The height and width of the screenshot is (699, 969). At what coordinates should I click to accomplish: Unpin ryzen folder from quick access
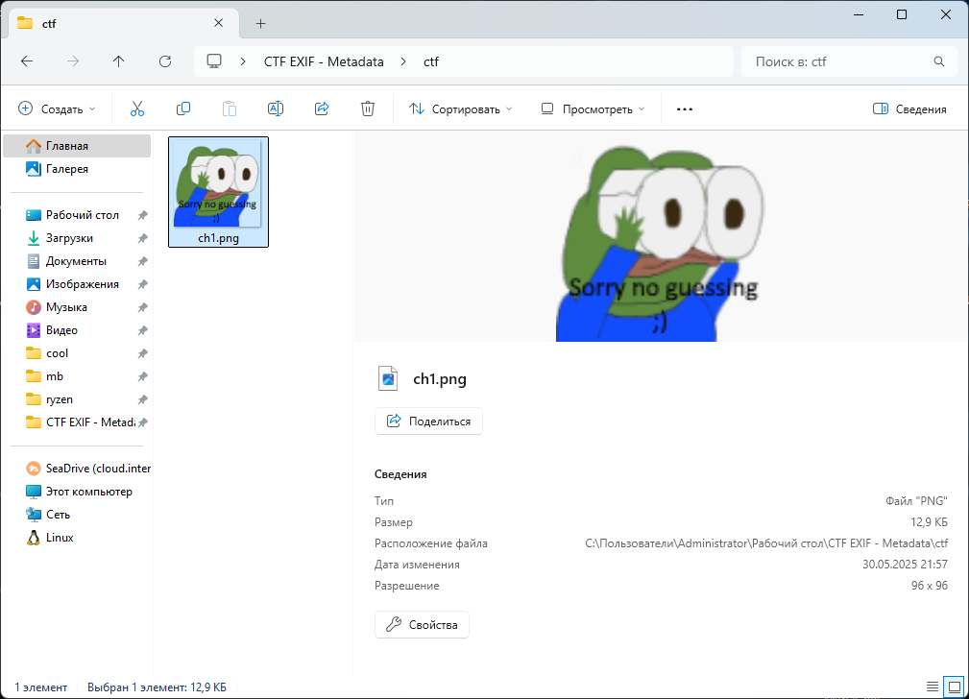[143, 399]
